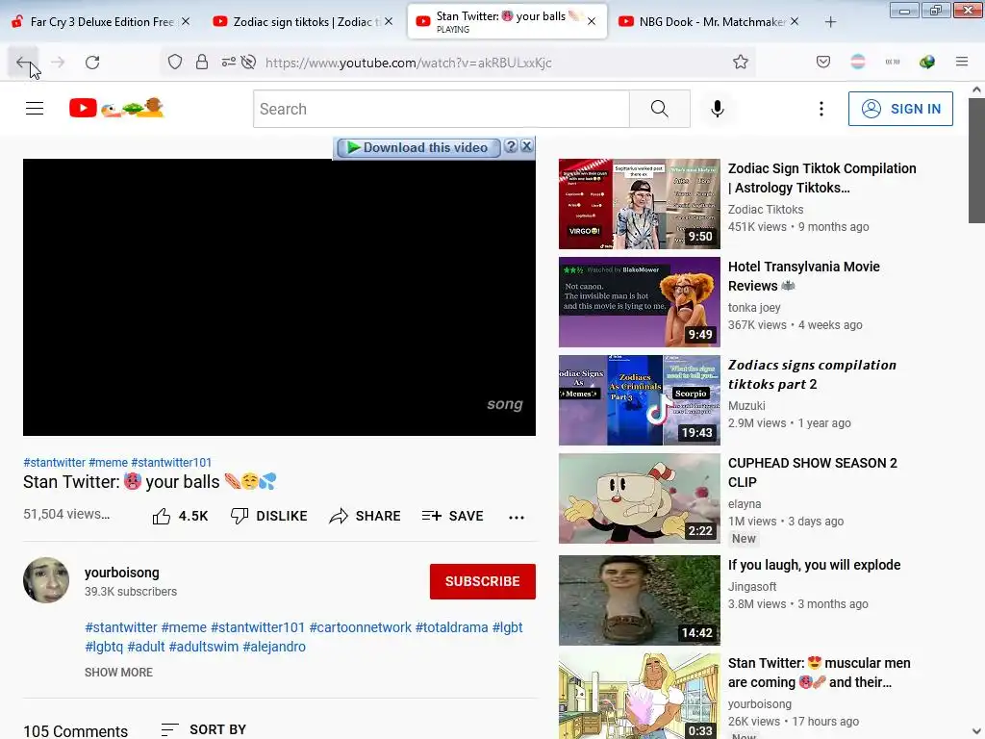The width and height of the screenshot is (985, 739).
Task: Click the 105 Comments heading
Action: click(75, 731)
